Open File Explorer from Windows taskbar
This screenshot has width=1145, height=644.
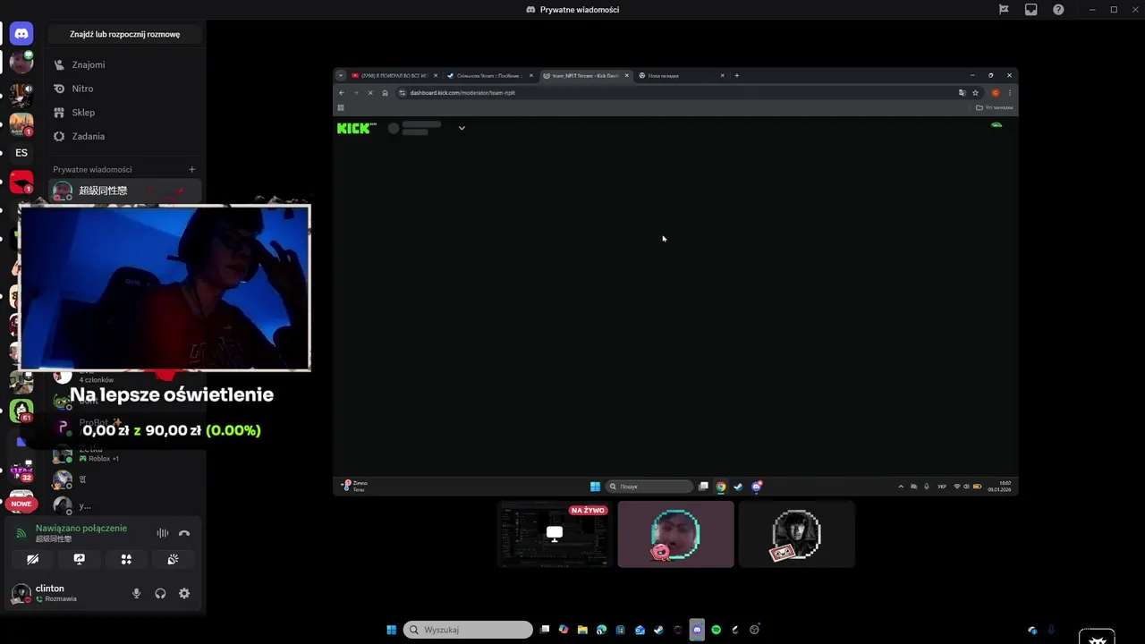pos(582,630)
